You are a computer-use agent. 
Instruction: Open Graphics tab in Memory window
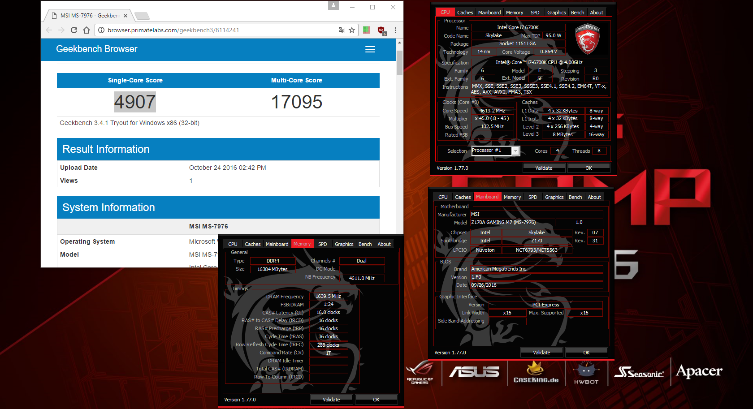pyautogui.click(x=344, y=244)
